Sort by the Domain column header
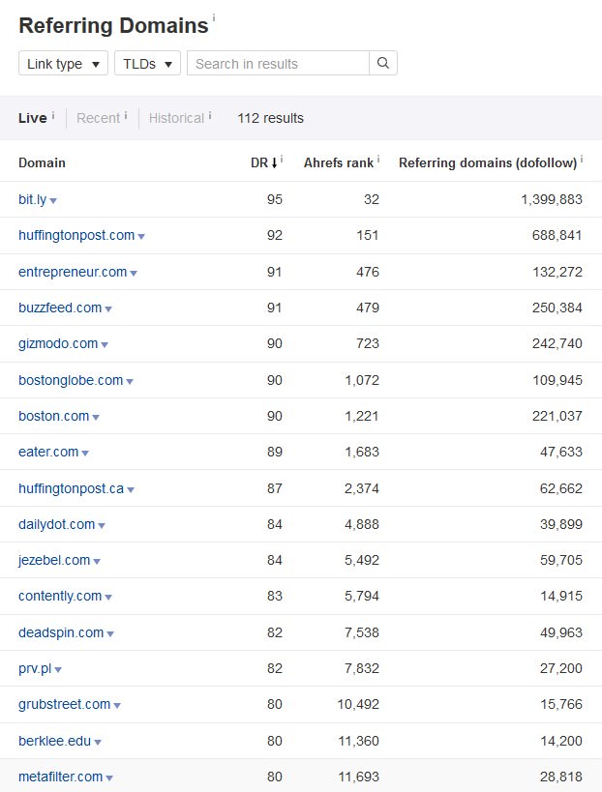The height and width of the screenshot is (792, 602). [42, 162]
